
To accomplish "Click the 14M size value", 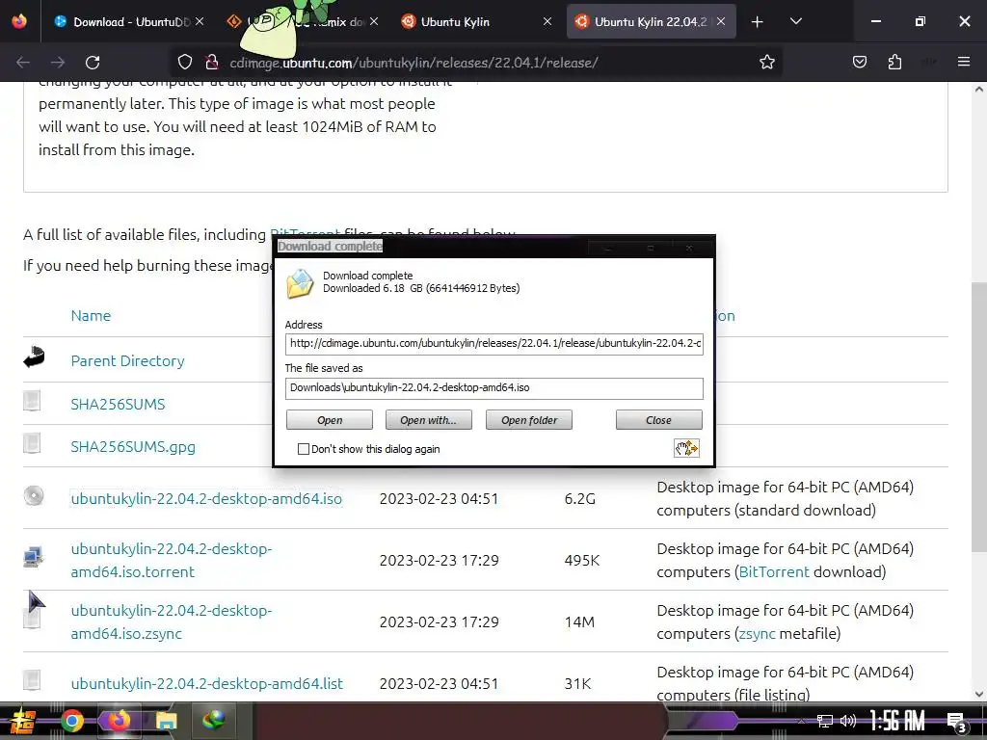I will (x=579, y=621).
